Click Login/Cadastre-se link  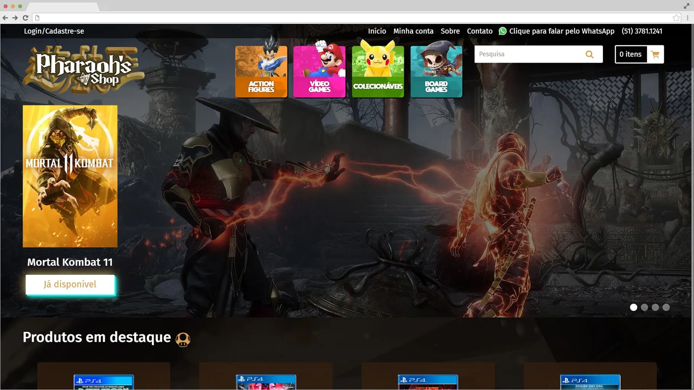(54, 31)
